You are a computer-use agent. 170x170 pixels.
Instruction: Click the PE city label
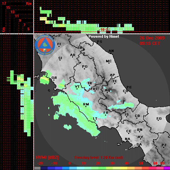tap(129, 87)
